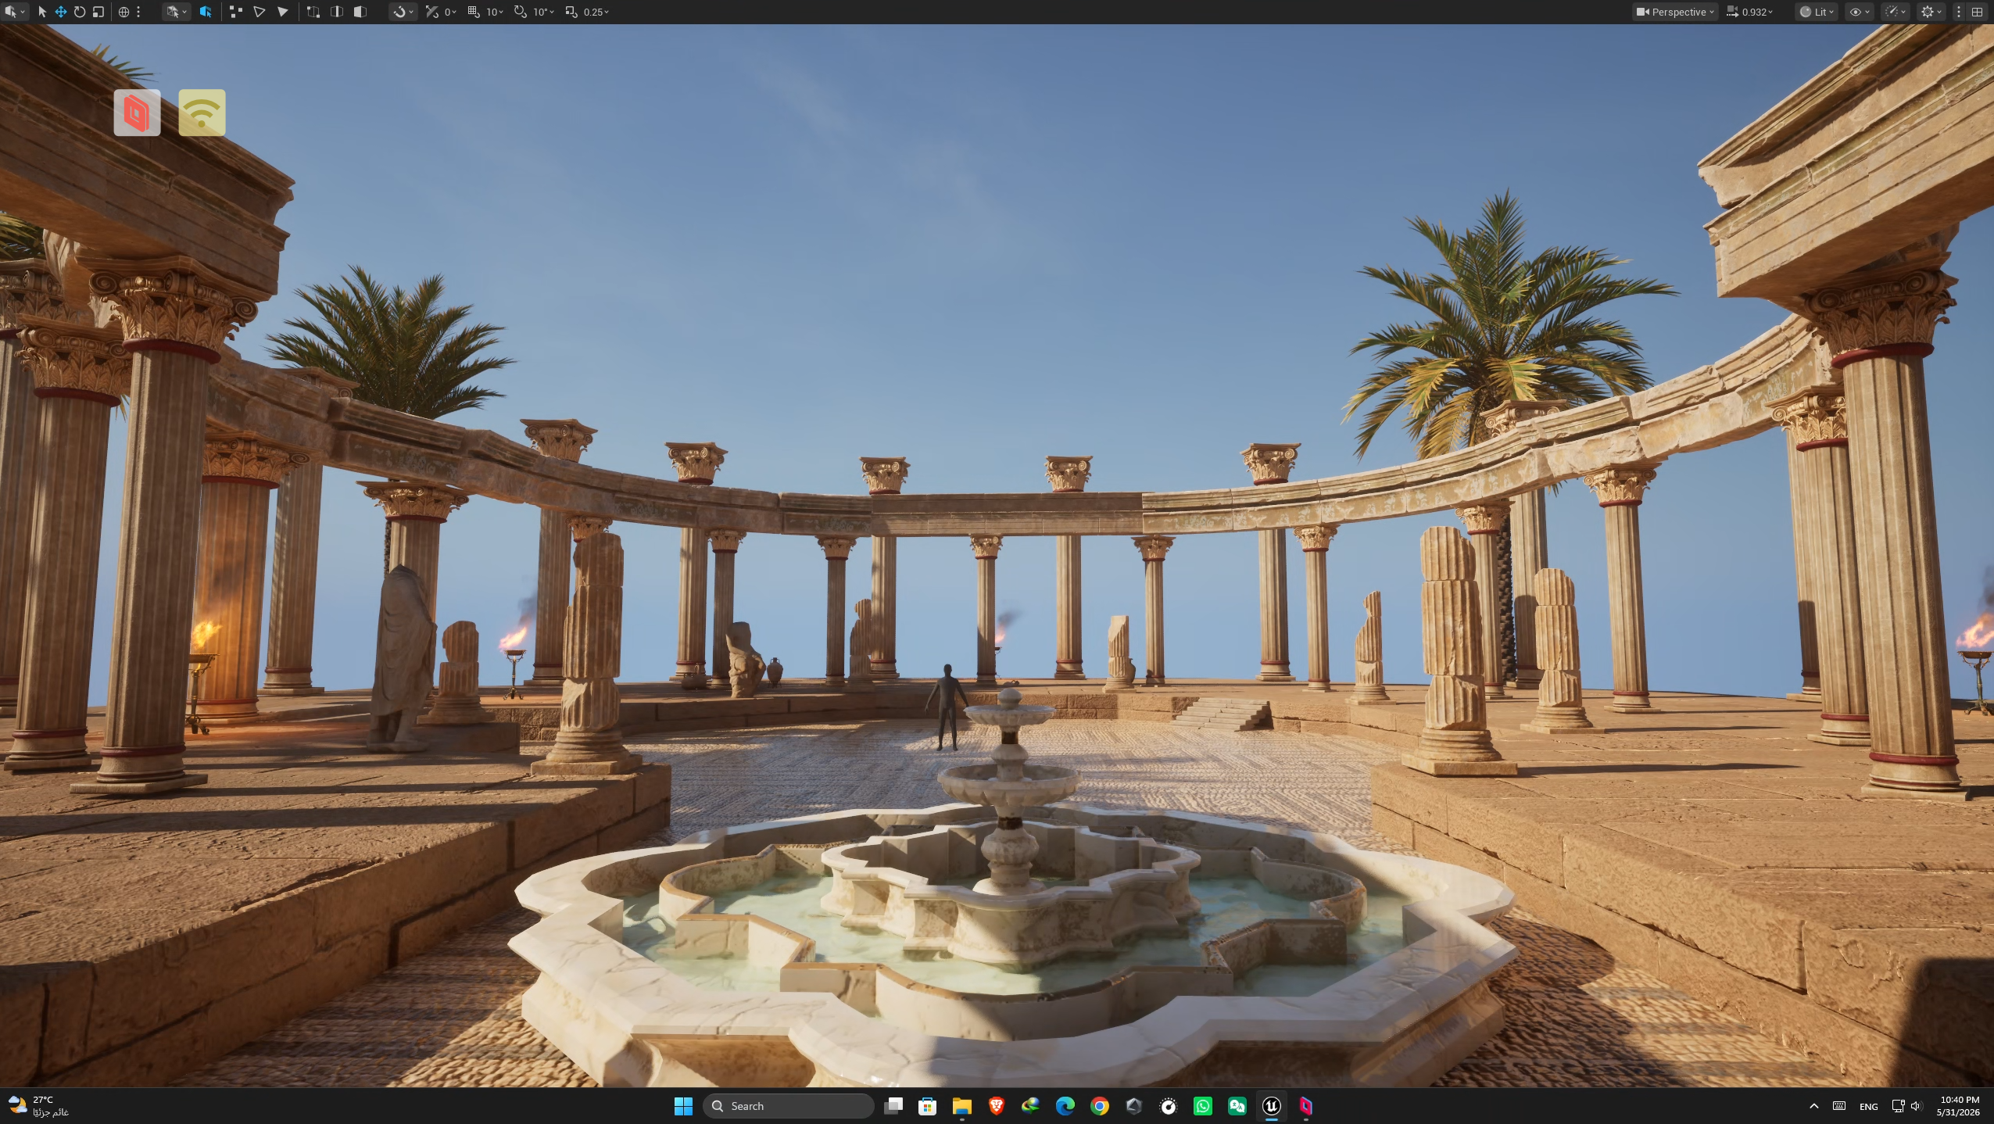Open Task View from the taskbar
1994x1124 pixels.
893,1105
